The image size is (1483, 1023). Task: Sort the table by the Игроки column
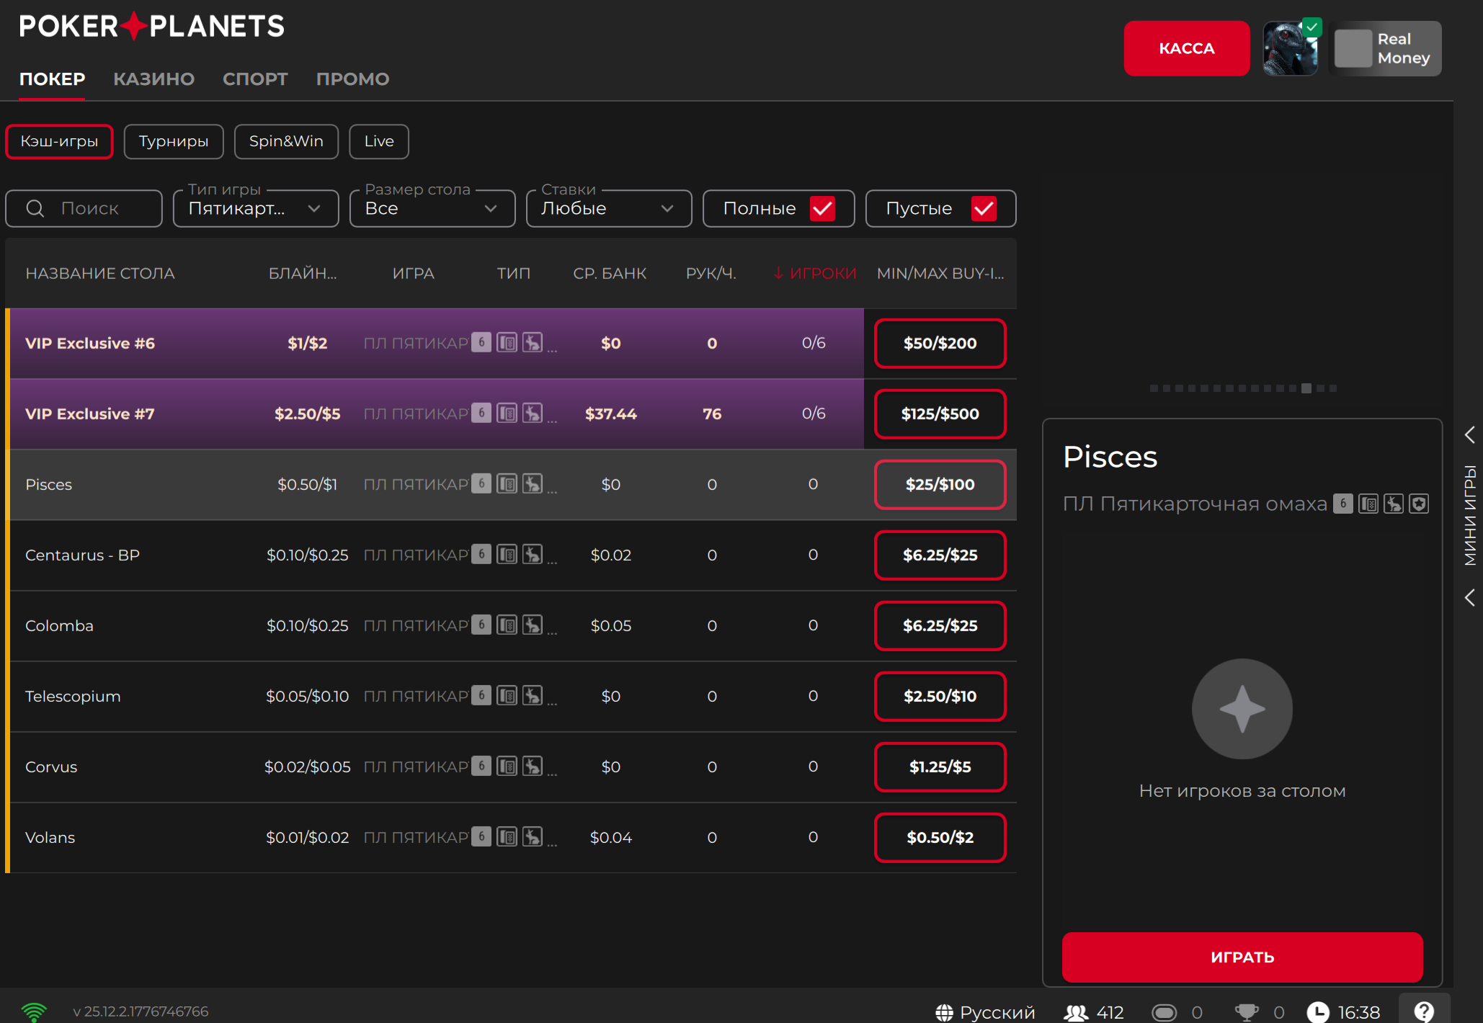point(815,273)
